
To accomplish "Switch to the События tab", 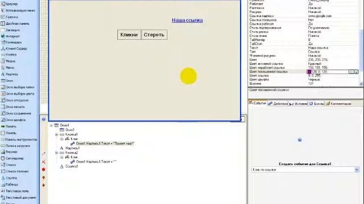I will point(258,103).
